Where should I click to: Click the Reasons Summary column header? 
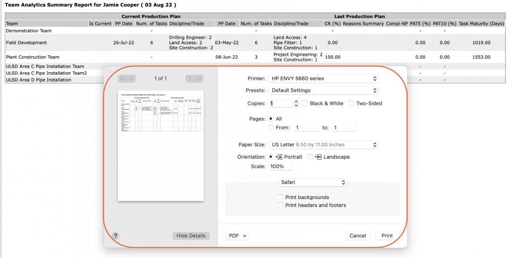tap(363, 23)
